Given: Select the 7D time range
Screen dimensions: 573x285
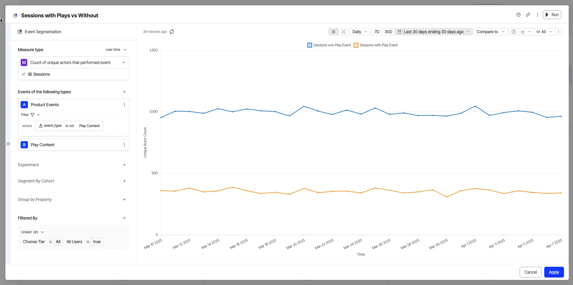Looking at the screenshot, I should 377,32.
